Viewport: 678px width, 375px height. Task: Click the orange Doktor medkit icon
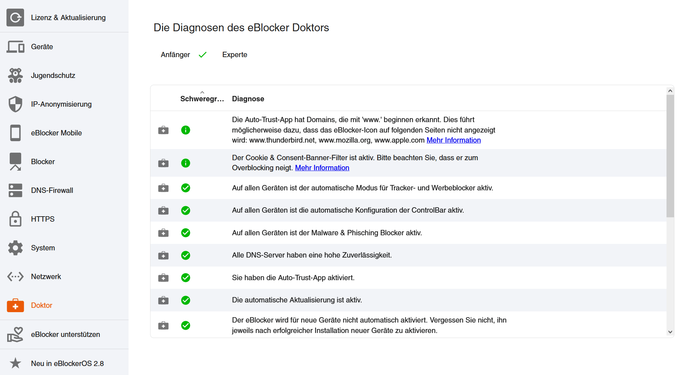tap(15, 305)
